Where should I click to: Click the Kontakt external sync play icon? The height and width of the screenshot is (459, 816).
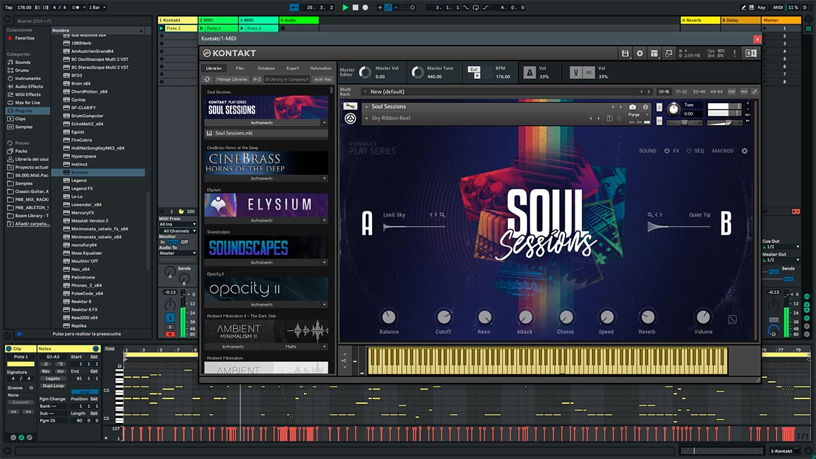(x=477, y=75)
